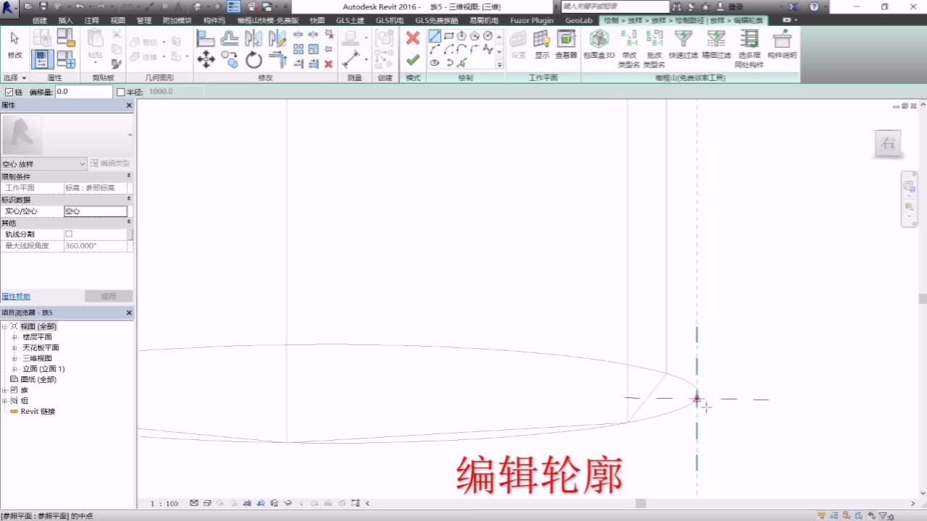Finish edit mode with green checkmark

(x=413, y=60)
